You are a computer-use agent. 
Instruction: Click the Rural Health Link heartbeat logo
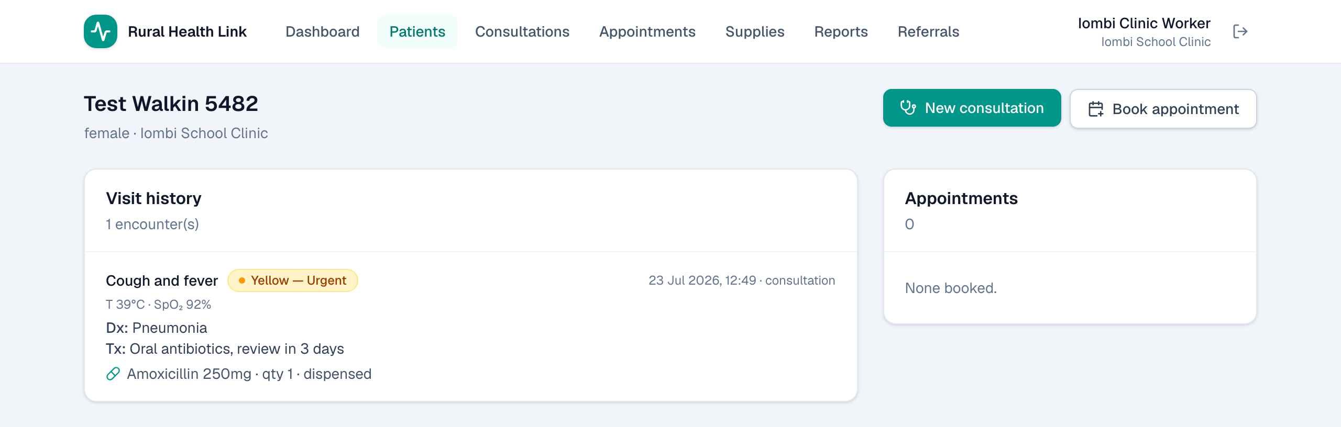click(101, 31)
